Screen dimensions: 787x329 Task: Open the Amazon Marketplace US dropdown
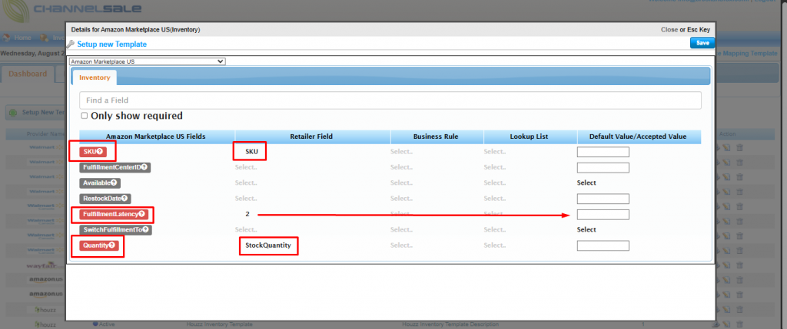(147, 61)
